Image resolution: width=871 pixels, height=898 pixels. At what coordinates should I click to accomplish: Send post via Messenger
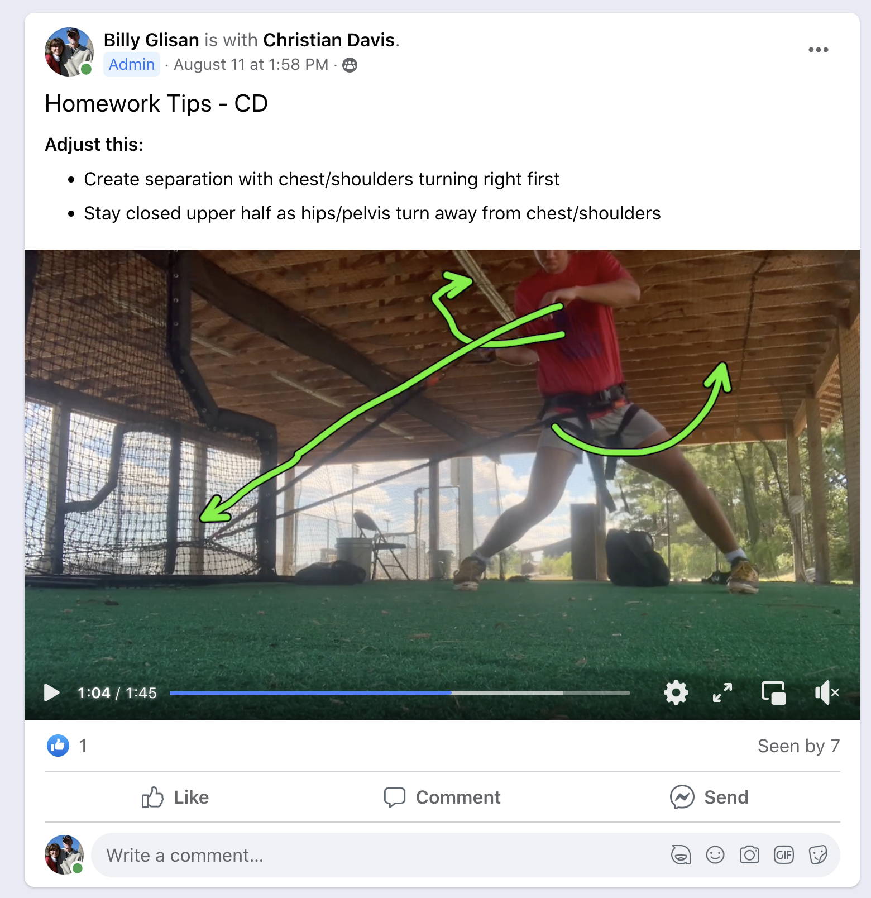click(709, 797)
